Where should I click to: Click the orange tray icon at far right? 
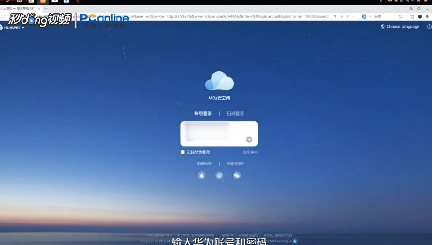click(x=425, y=1)
